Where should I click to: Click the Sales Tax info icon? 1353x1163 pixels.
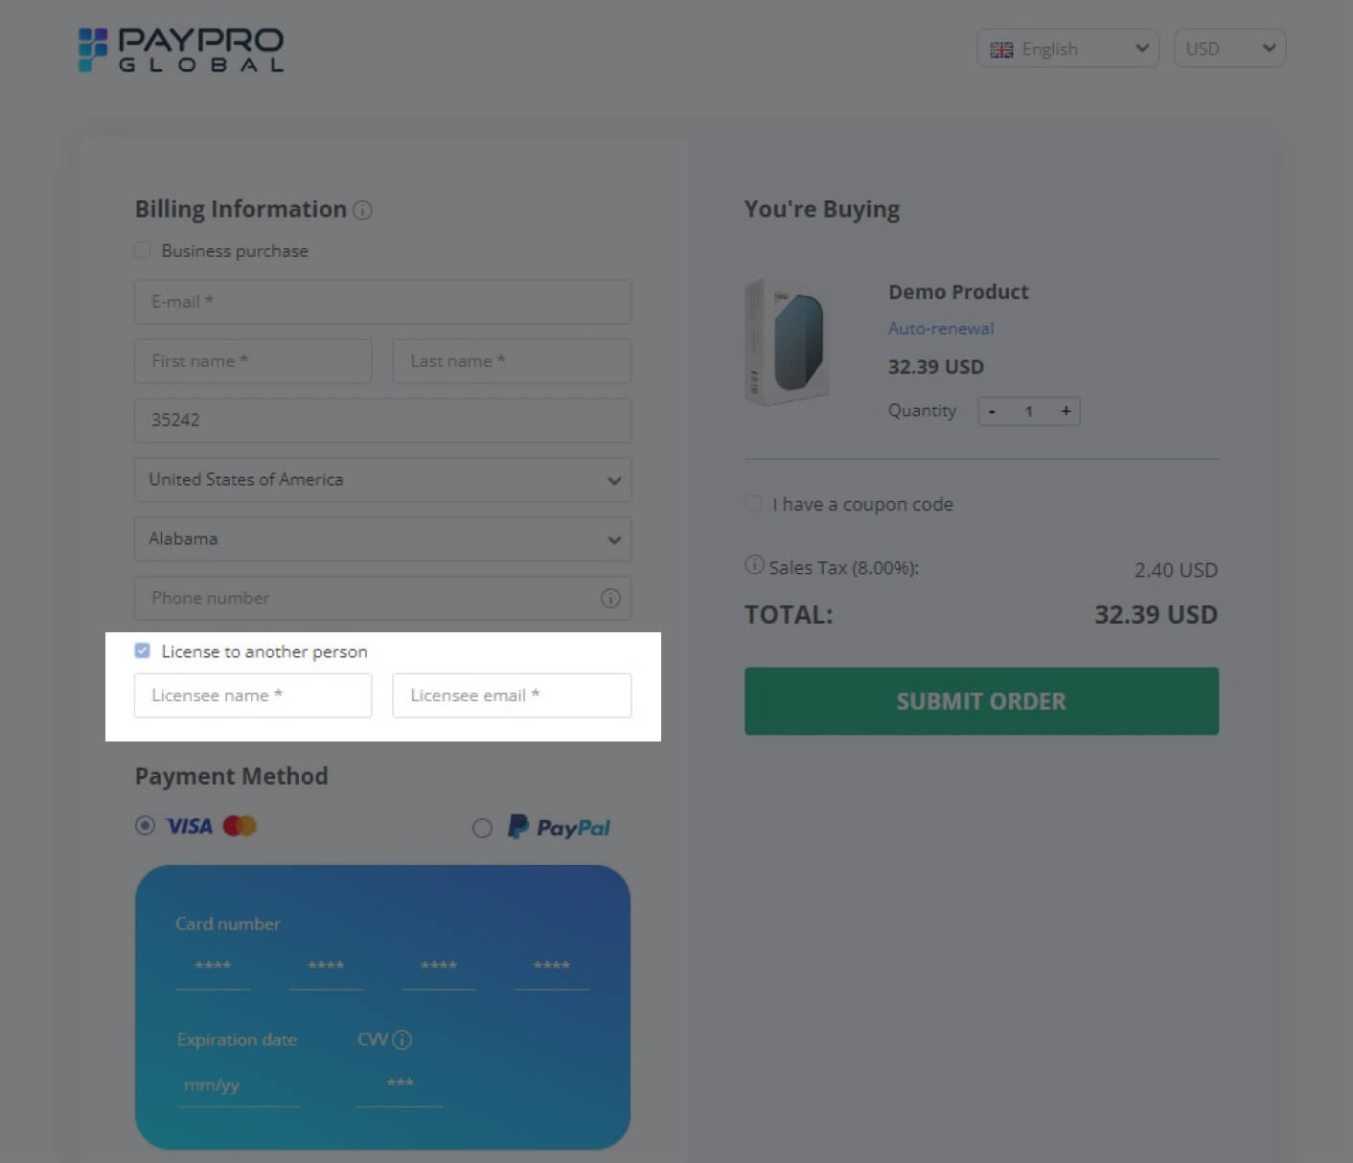click(754, 565)
